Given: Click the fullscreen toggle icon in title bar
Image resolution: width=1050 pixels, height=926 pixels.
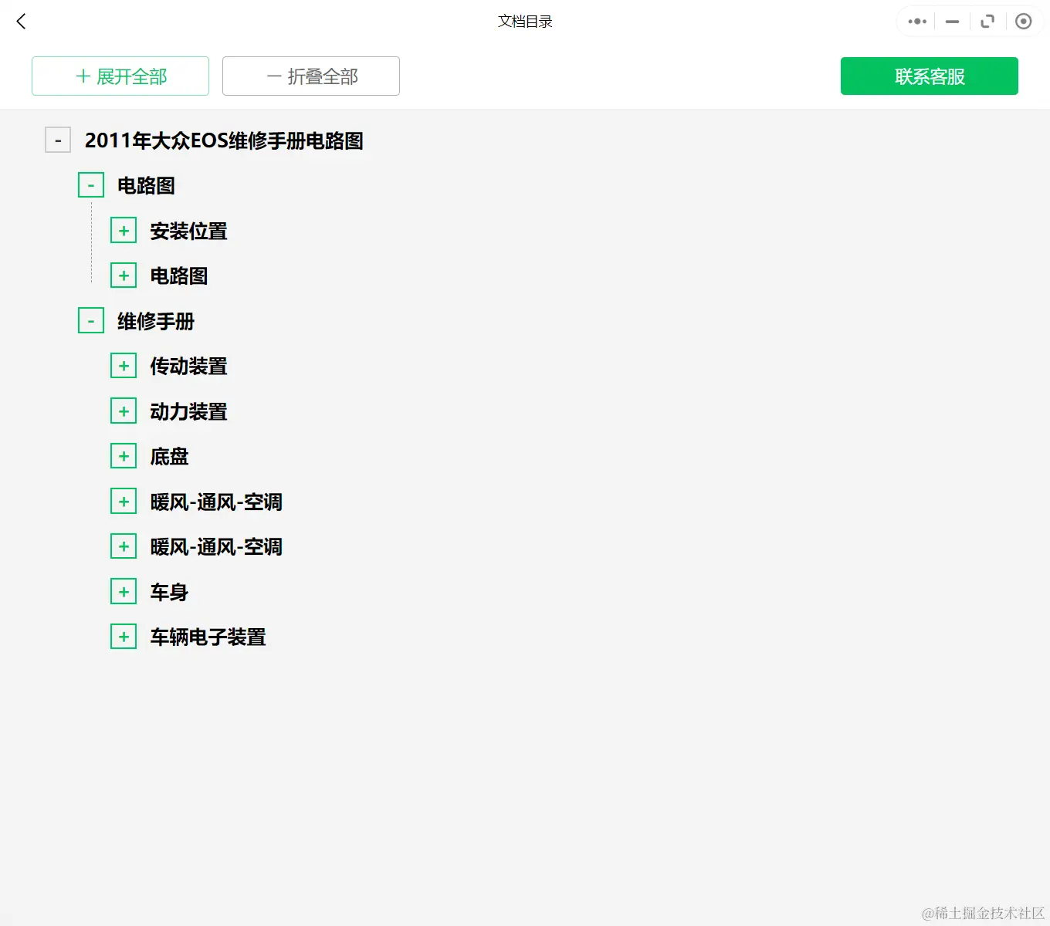Looking at the screenshot, I should (987, 21).
